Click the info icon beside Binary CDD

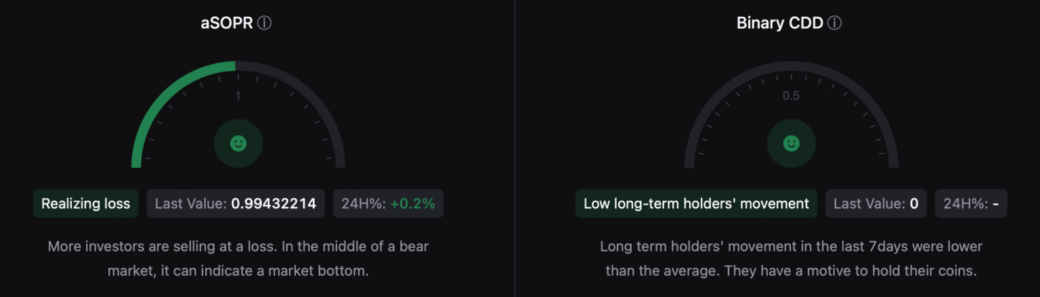click(x=835, y=23)
